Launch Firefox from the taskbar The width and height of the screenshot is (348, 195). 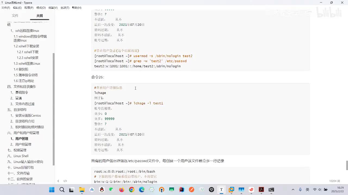[122, 190]
